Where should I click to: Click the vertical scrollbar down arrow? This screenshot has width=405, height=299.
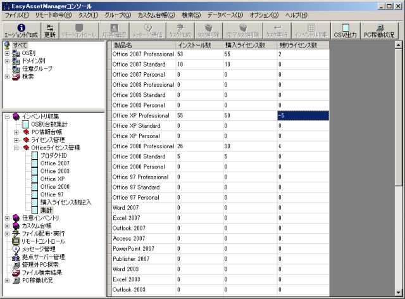399,293
